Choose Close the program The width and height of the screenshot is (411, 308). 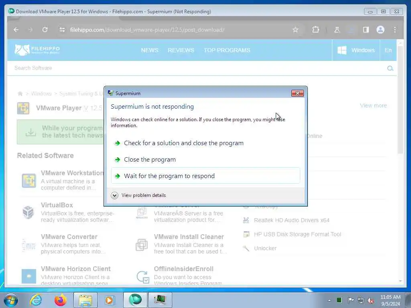pyautogui.click(x=205, y=160)
